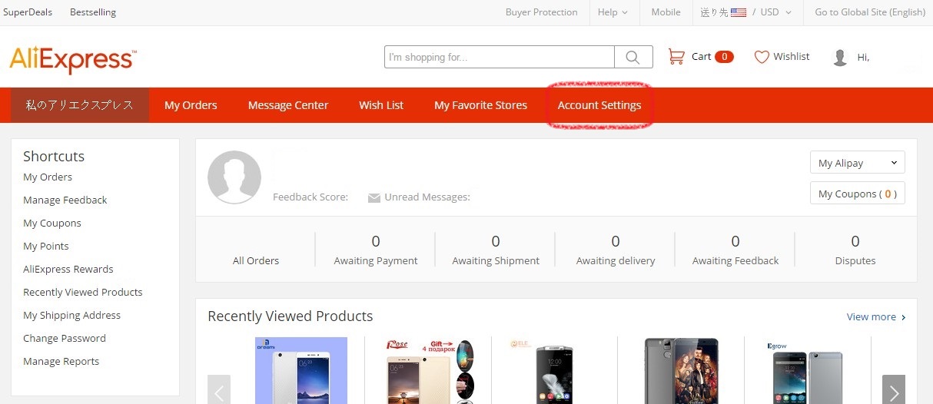
Task: Open the Account Settings tab
Action: pyautogui.click(x=599, y=105)
